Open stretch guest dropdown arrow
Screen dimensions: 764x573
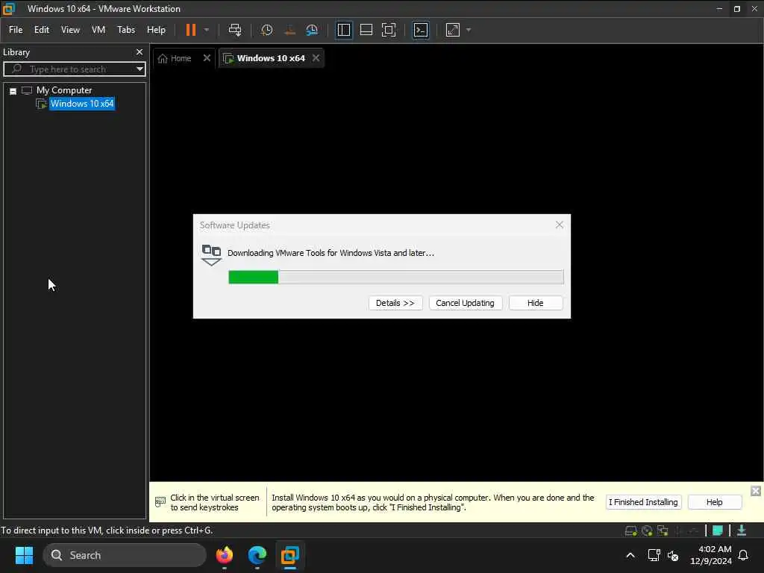(x=469, y=30)
